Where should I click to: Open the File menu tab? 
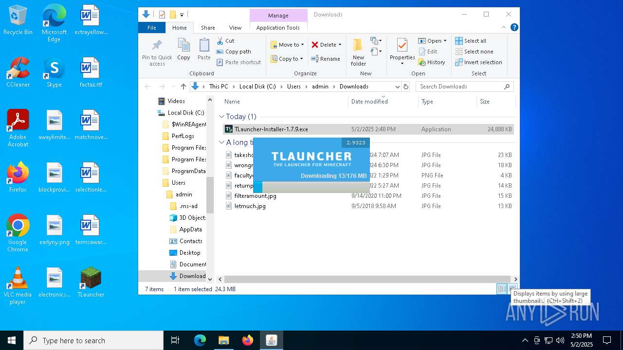[x=152, y=28]
